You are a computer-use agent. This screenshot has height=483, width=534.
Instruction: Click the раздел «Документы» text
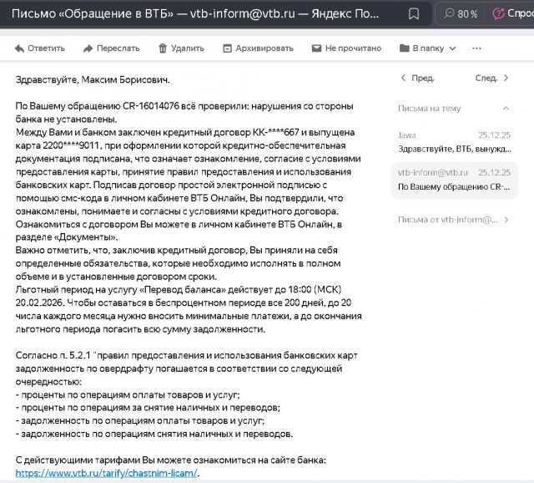point(67,237)
